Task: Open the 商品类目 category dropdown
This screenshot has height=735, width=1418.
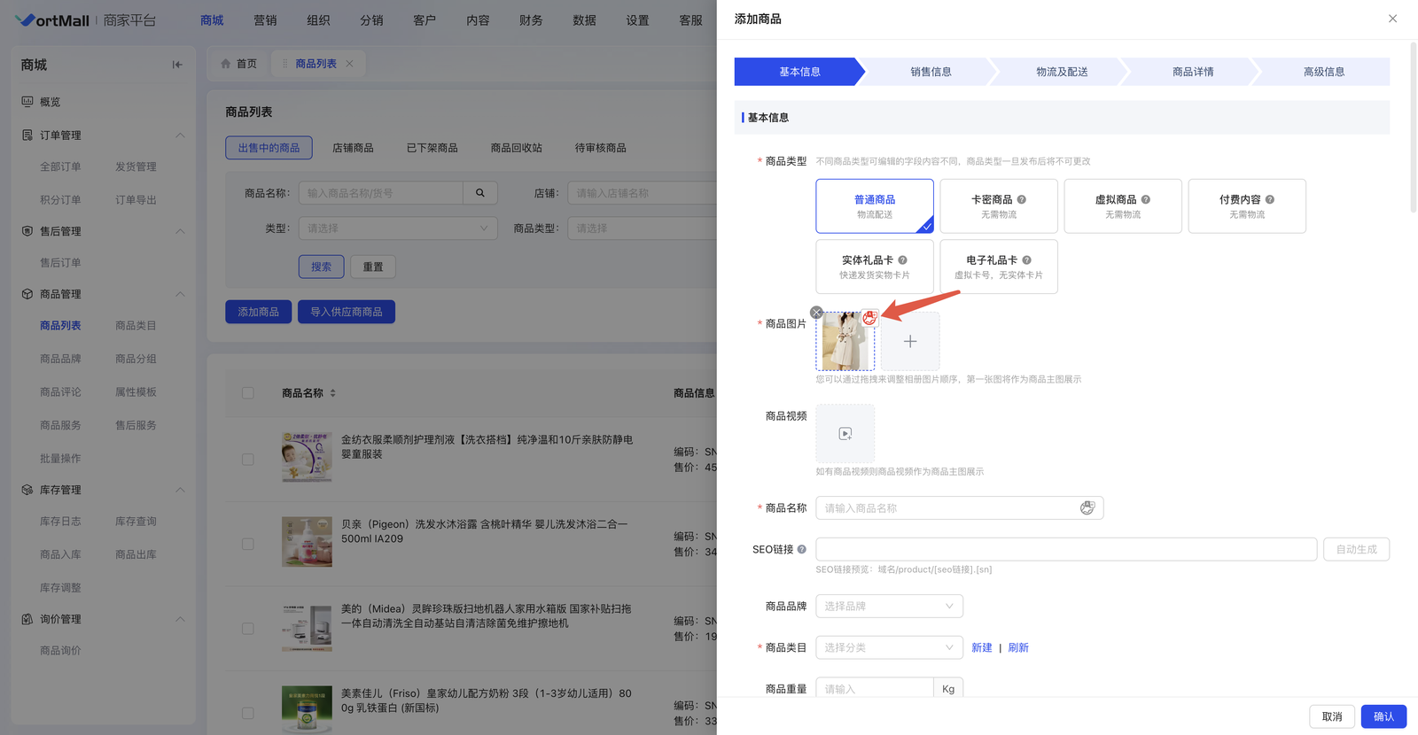Action: (888, 647)
